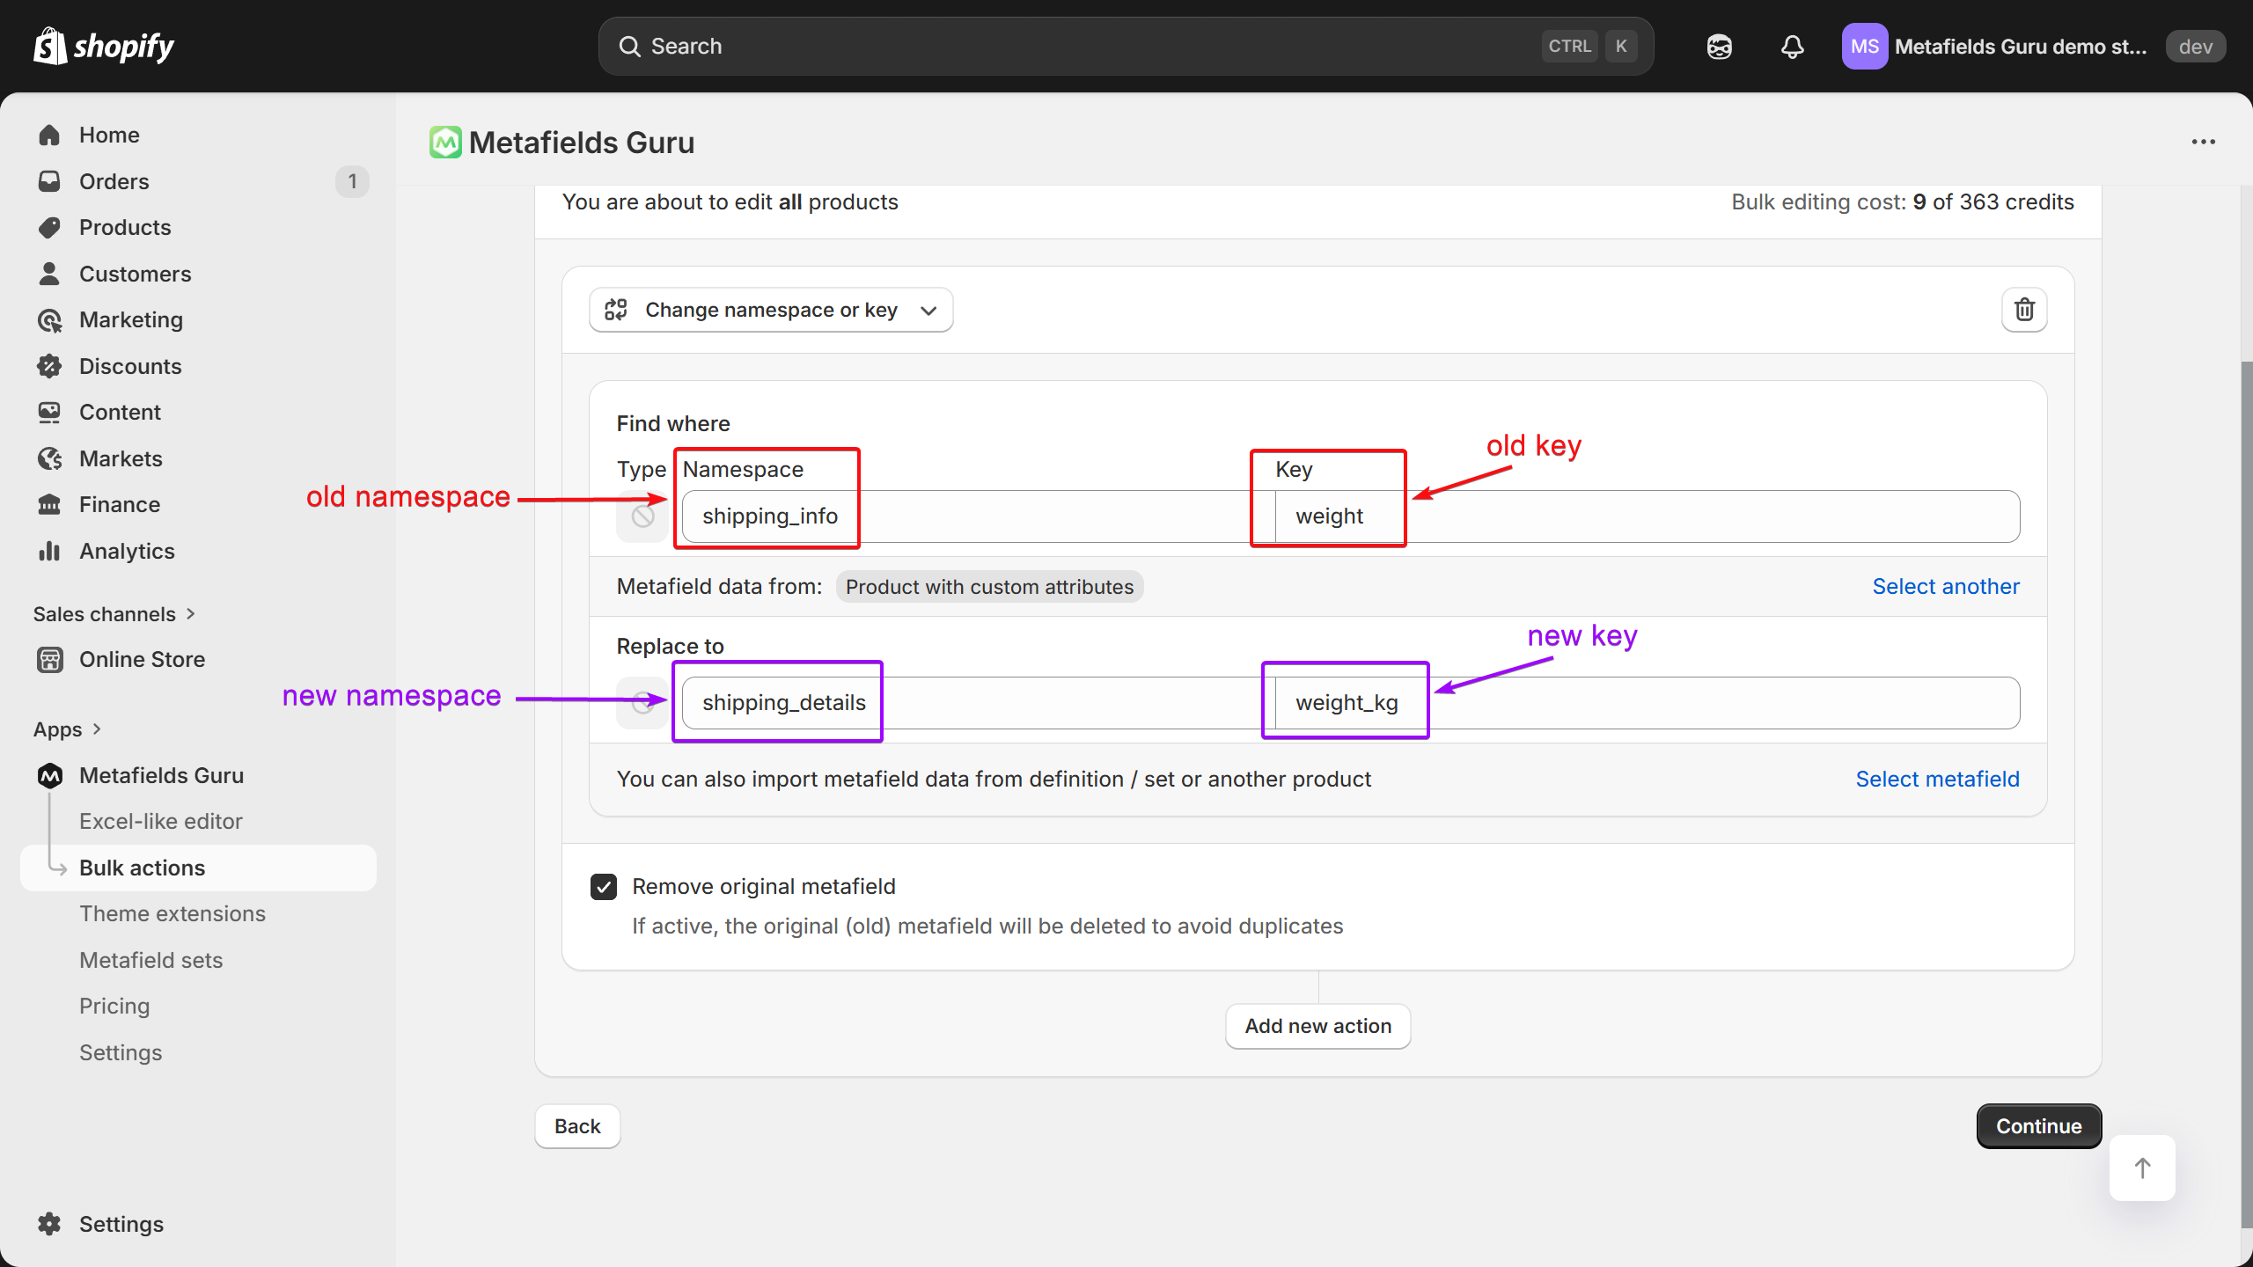This screenshot has height=1267, width=2253.
Task: Open the notifications bell
Action: click(x=1792, y=47)
